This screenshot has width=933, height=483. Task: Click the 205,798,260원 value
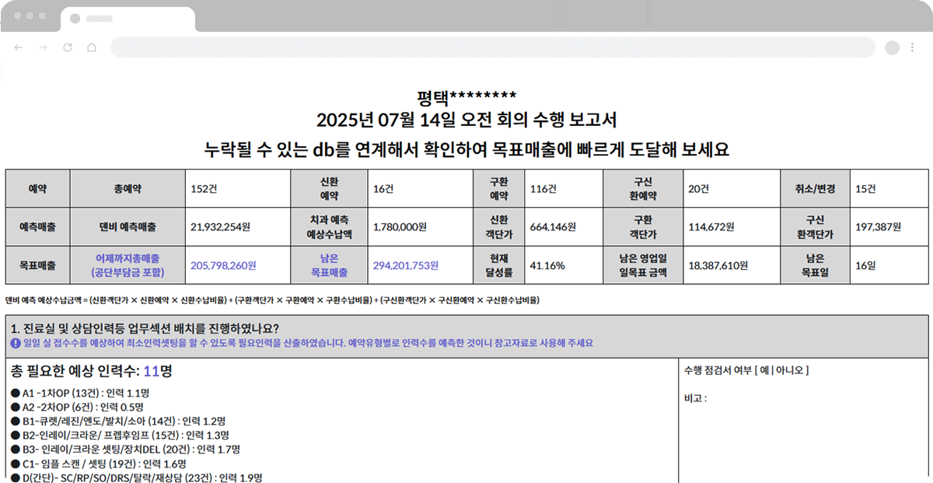[223, 265]
